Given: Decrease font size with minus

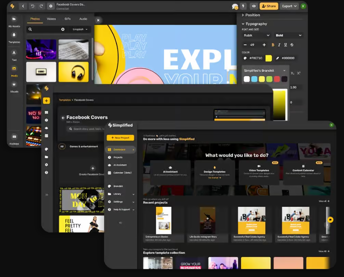Looking at the screenshot, I should pos(245,45).
